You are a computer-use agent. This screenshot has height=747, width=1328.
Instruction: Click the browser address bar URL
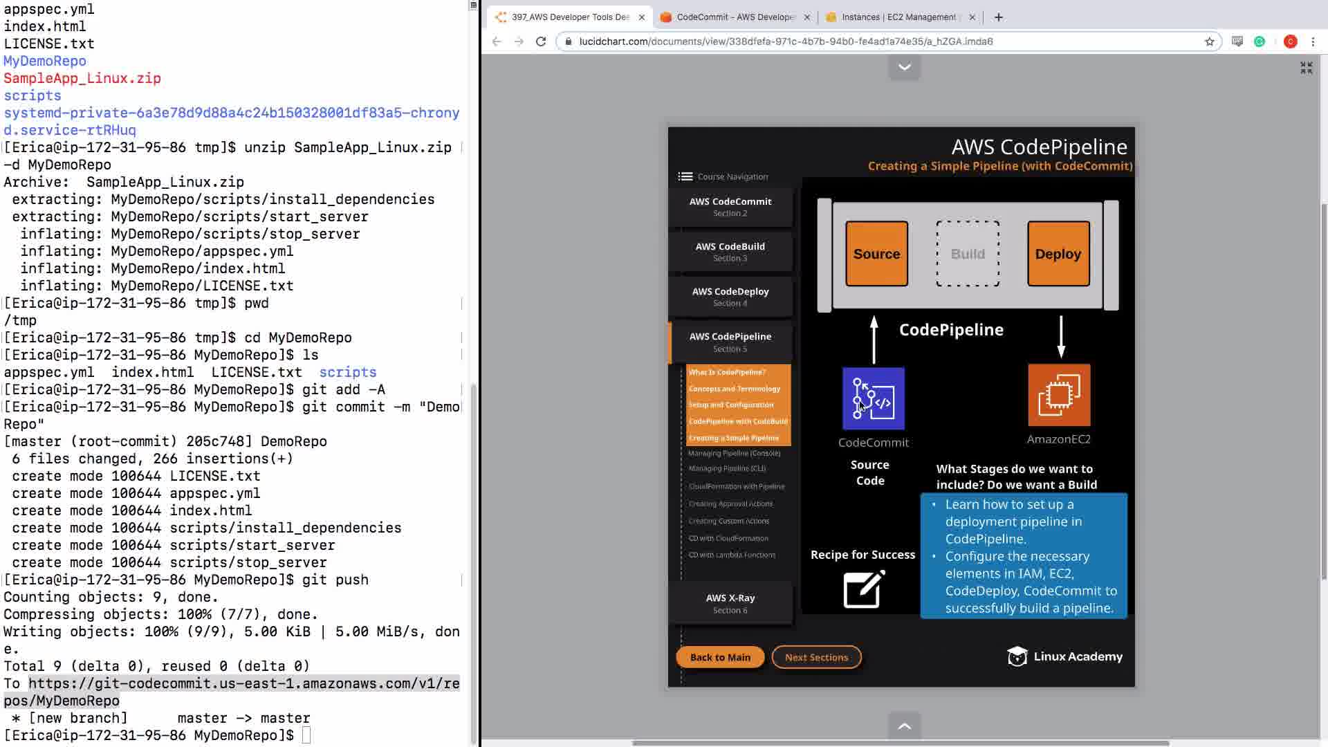coord(786,41)
